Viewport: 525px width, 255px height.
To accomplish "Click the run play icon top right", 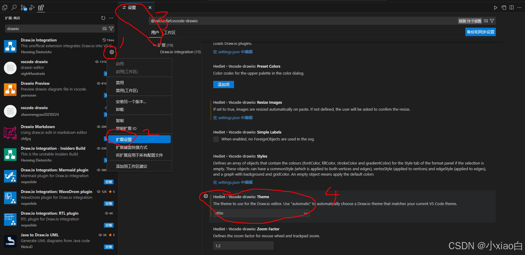I will coord(495,8).
